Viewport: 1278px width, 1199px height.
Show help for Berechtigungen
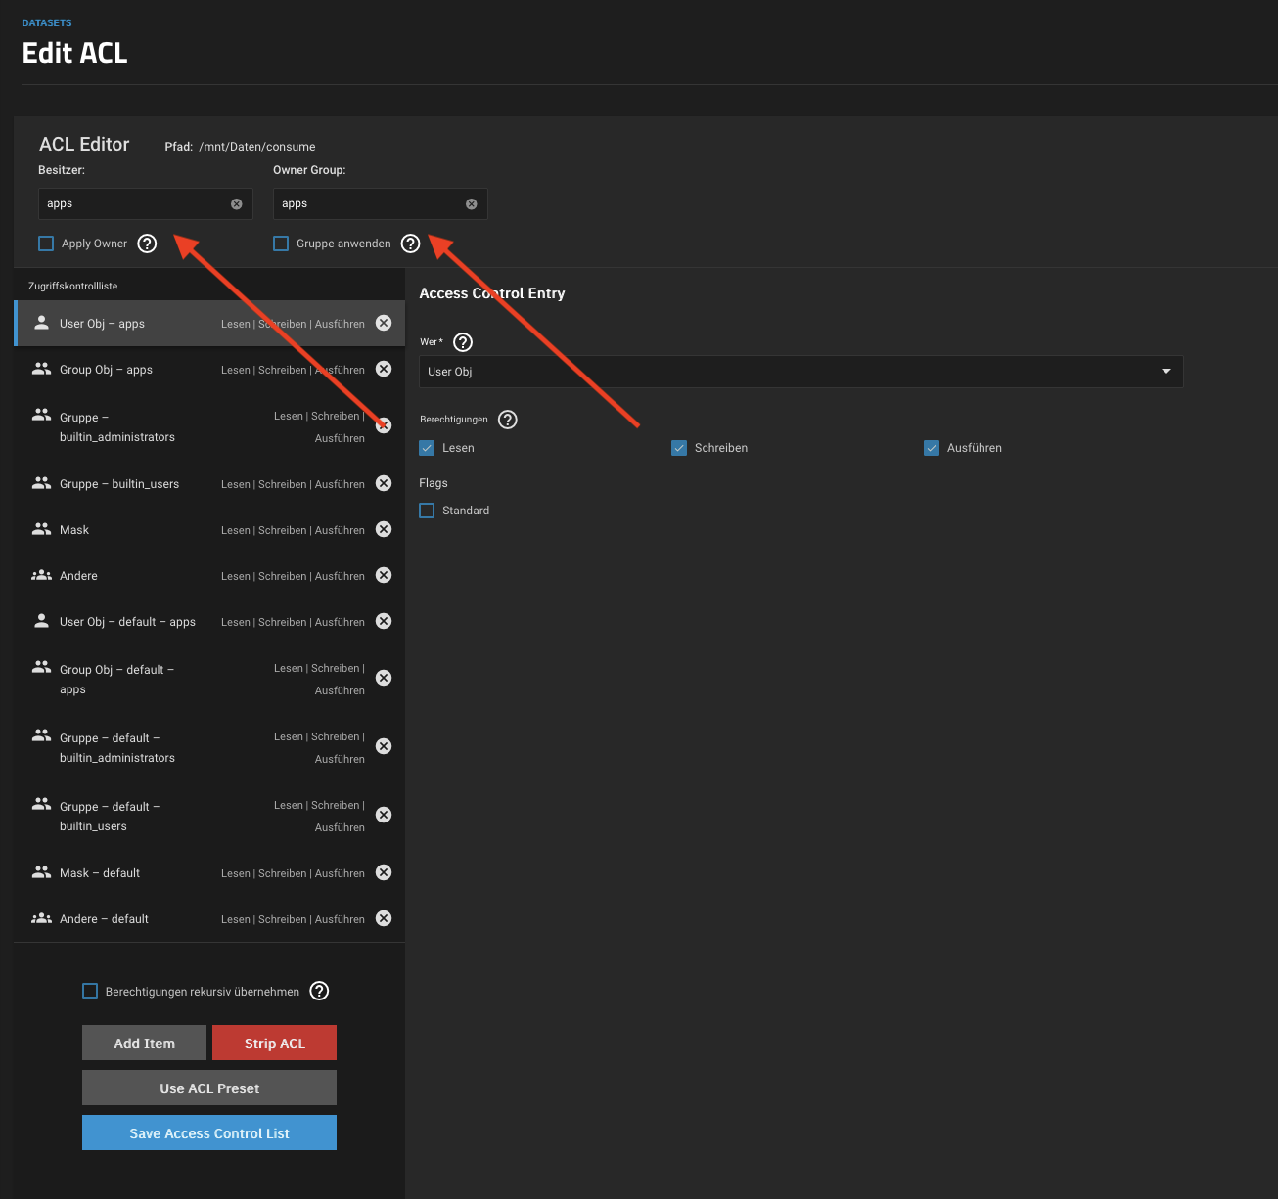click(x=507, y=420)
